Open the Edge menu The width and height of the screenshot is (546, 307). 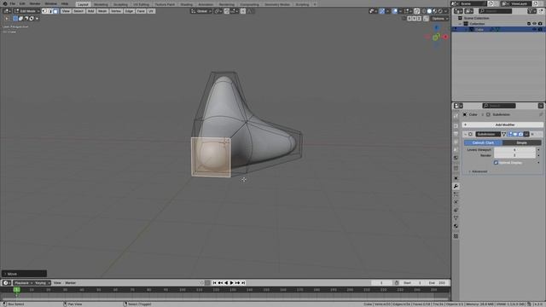coord(129,11)
